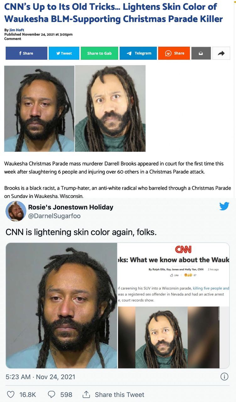Click the Twitter bird logo

tap(224, 206)
